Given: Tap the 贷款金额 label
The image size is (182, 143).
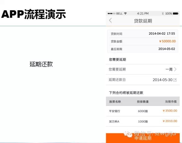Looking at the screenshot, I should [x=117, y=42].
